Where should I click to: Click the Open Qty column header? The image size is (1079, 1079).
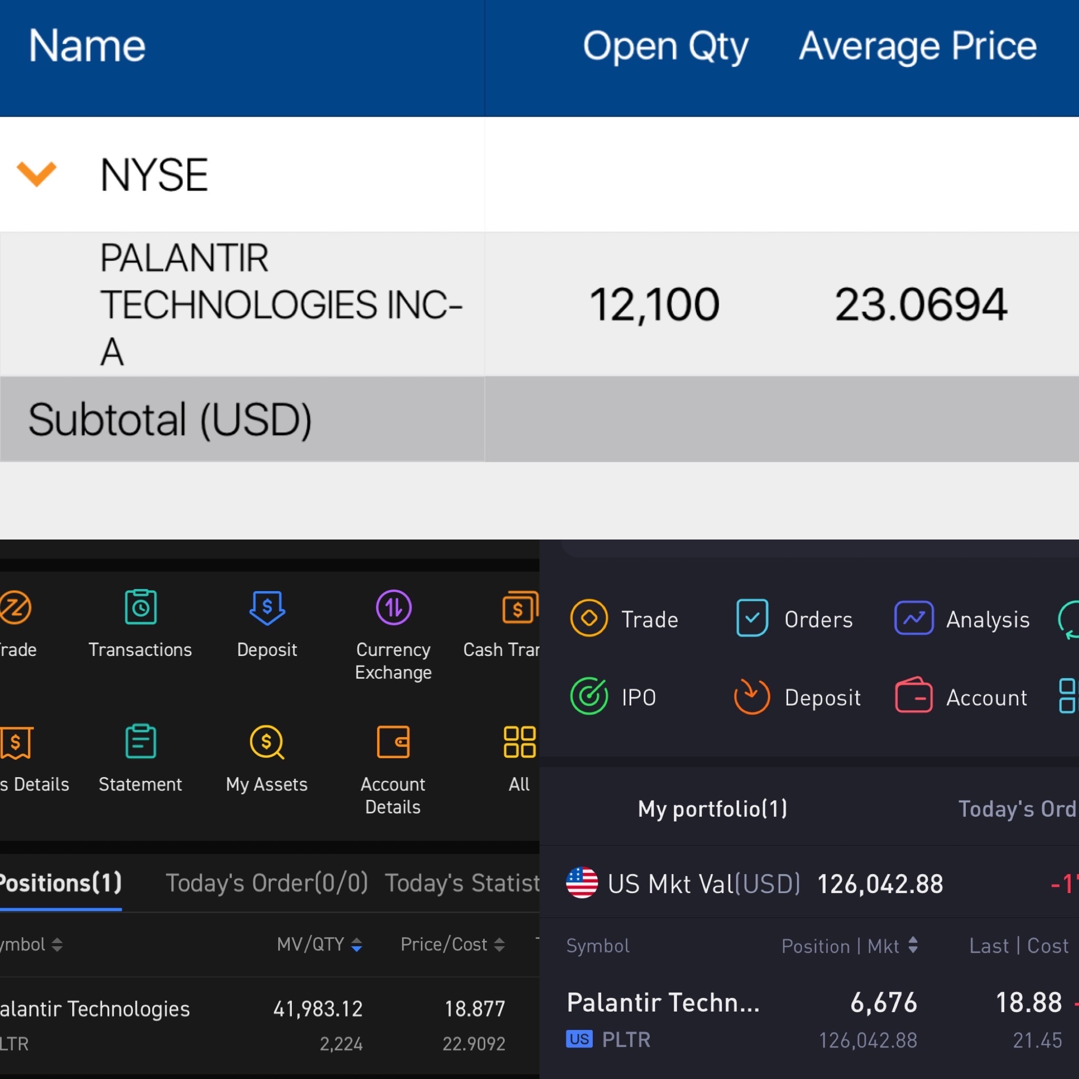point(665,47)
